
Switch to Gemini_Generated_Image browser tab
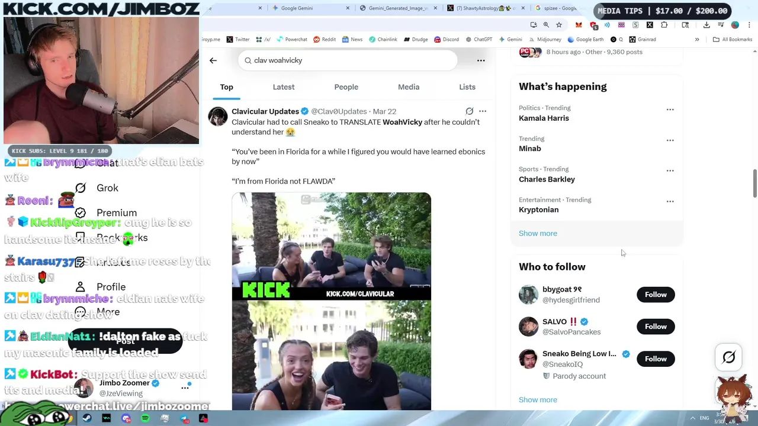[398, 8]
